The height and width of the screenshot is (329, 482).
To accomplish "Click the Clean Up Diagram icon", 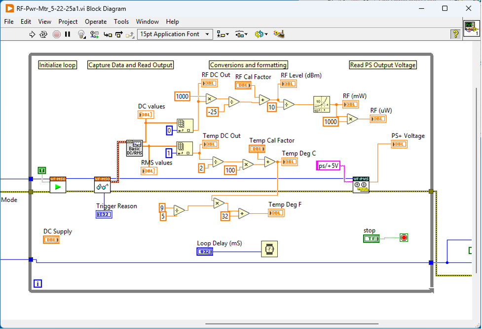I will pos(279,34).
